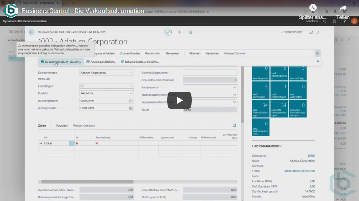The height and width of the screenshot is (201, 359).
Task: Click the pencil edit icon
Action: click(x=168, y=32)
